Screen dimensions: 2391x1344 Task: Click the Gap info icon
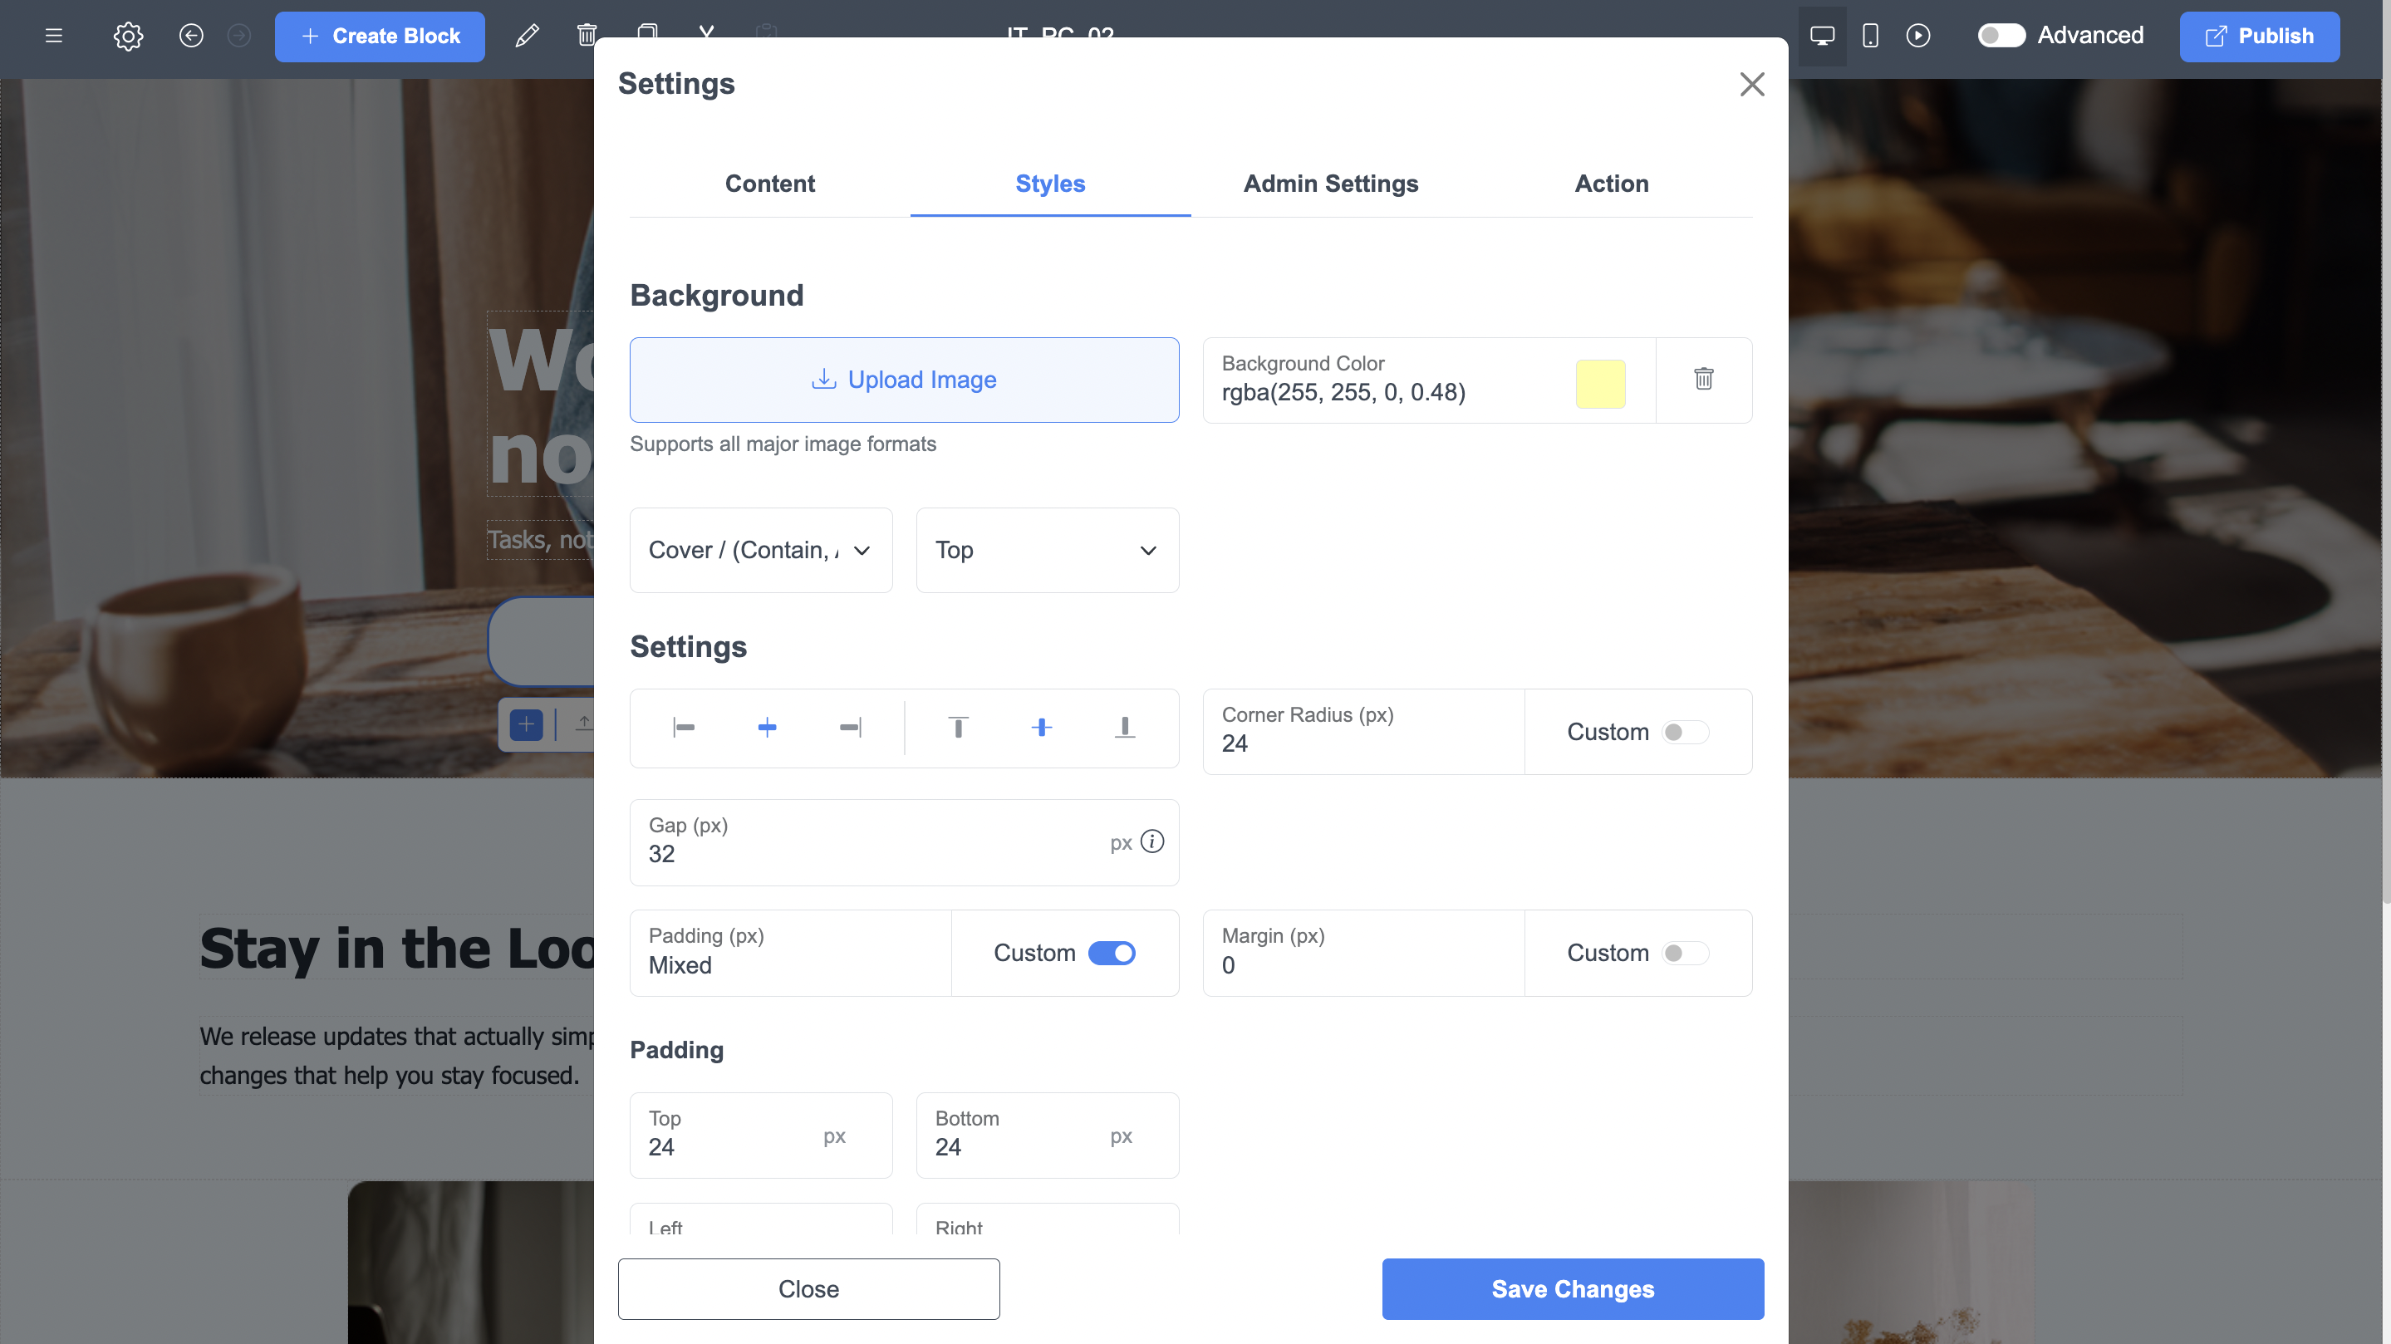tap(1151, 841)
